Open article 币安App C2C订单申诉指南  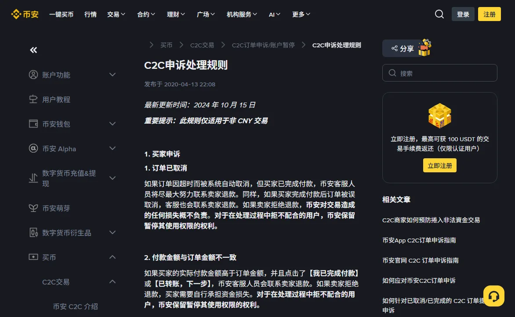419,240
